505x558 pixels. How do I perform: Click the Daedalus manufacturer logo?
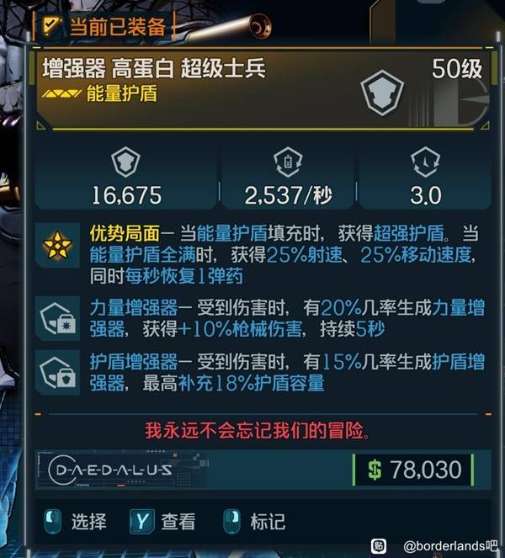tap(110, 470)
